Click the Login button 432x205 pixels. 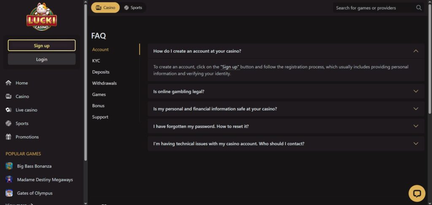coord(42,59)
